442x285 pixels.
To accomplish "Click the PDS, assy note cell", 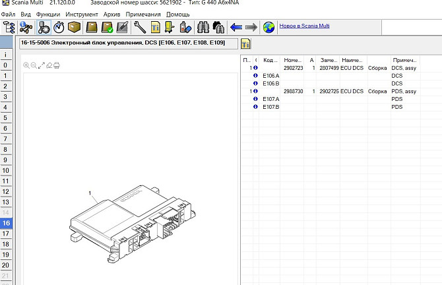I will 405,91.
